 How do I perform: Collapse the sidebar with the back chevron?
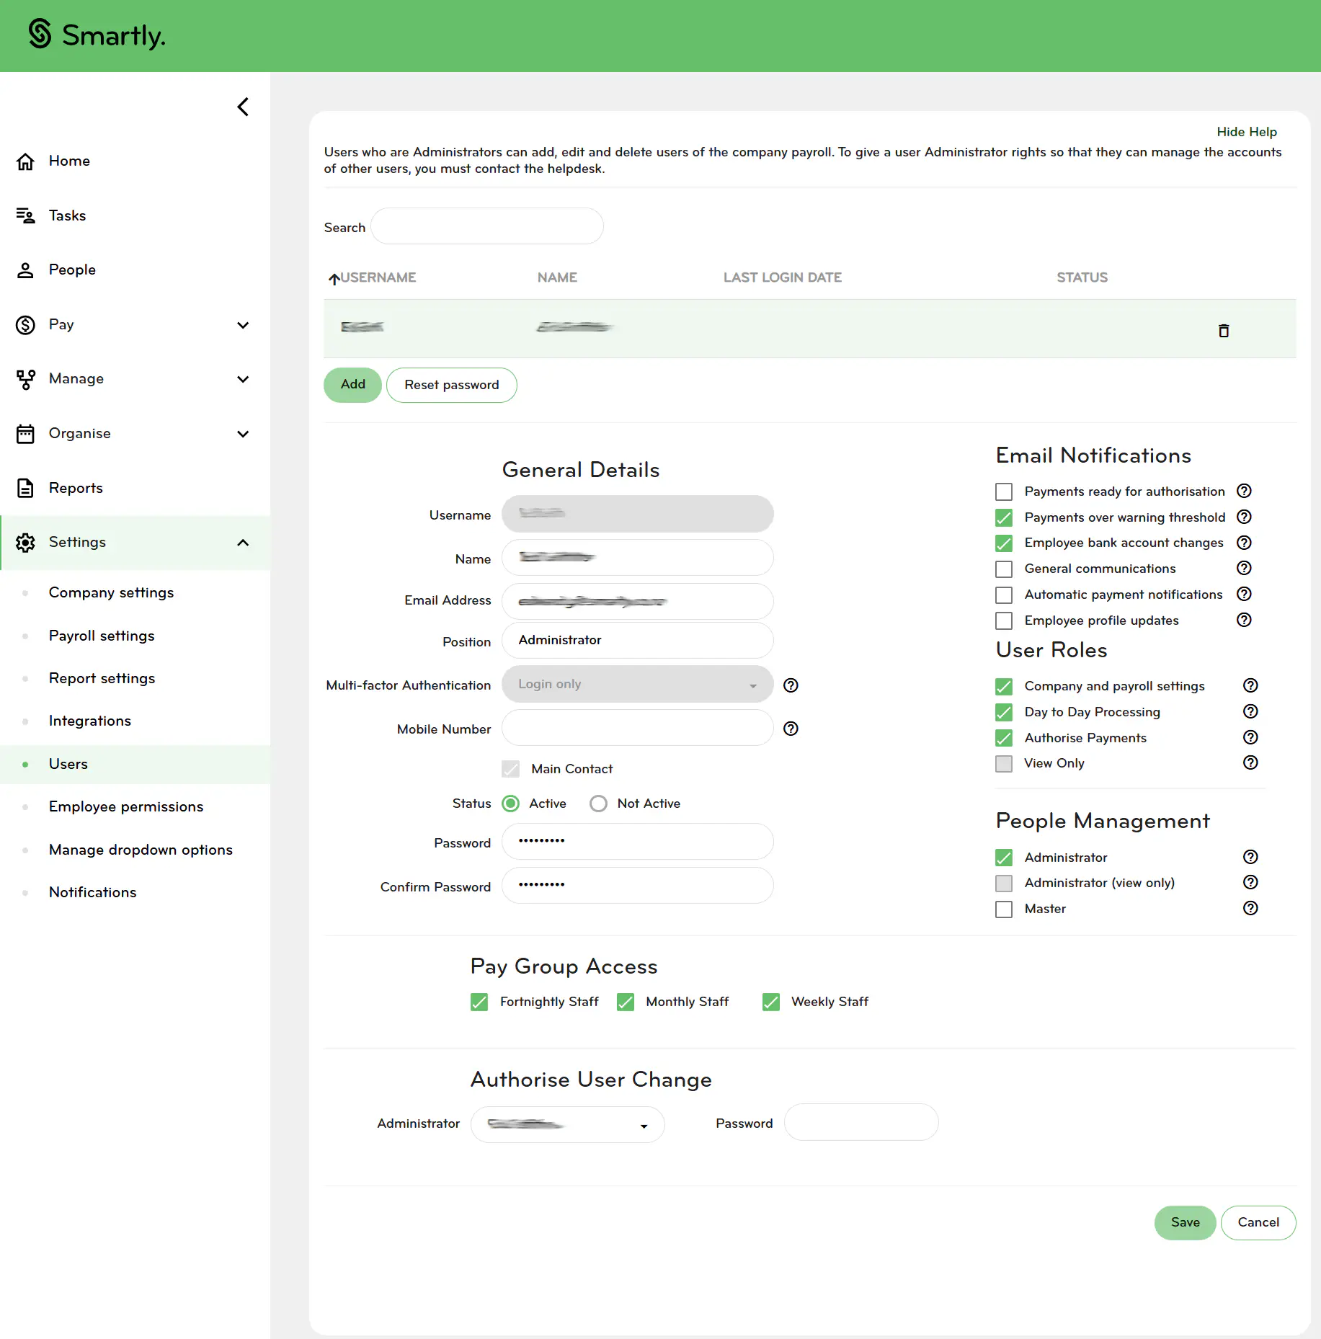click(243, 107)
